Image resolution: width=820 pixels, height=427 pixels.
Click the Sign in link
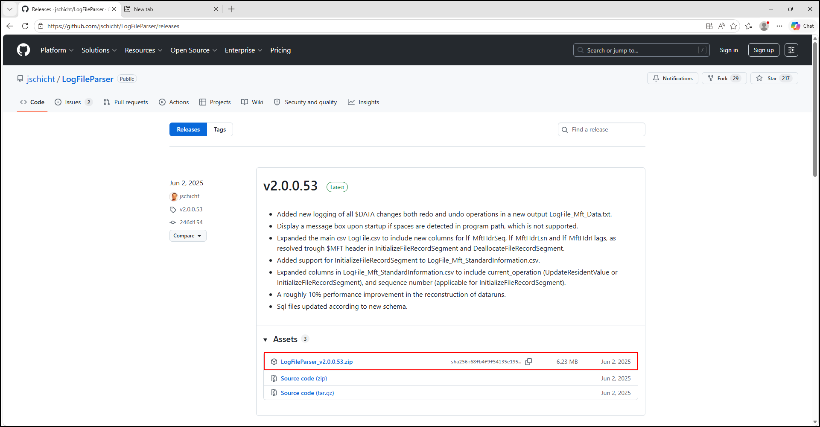(729, 50)
